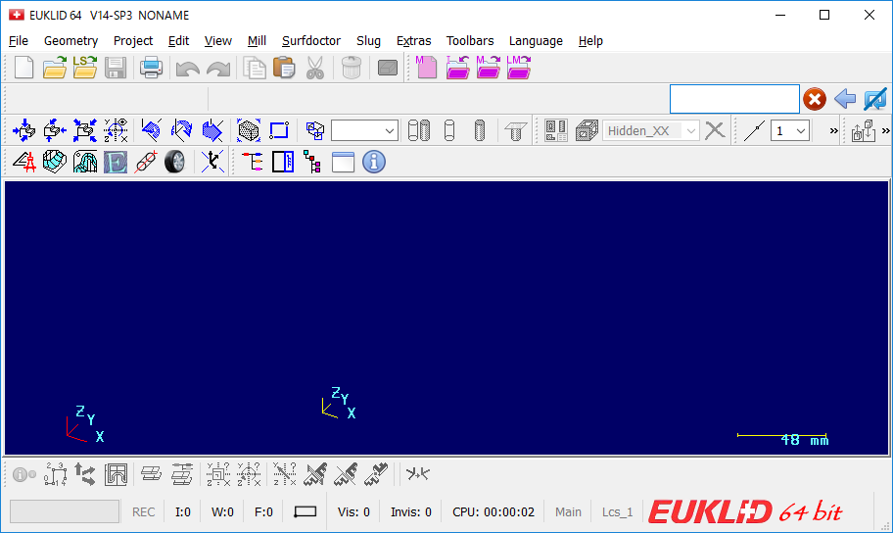This screenshot has width=893, height=533.
Task: Click the hierarchy diagram icon with colored nodes
Action: point(312,162)
